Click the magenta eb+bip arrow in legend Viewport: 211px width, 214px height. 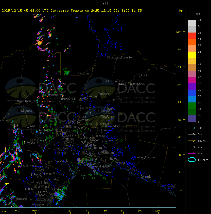tap(192, 154)
